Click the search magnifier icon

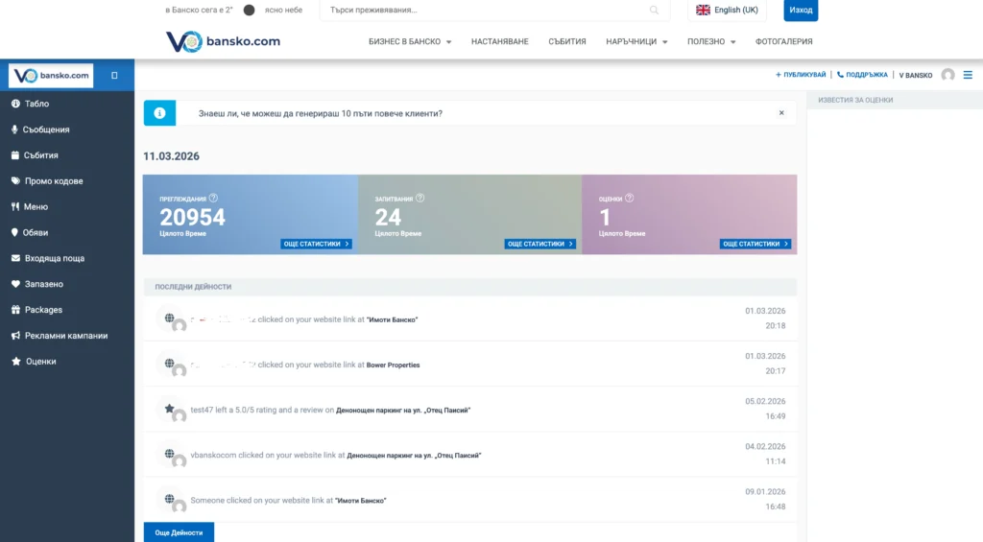pos(655,11)
